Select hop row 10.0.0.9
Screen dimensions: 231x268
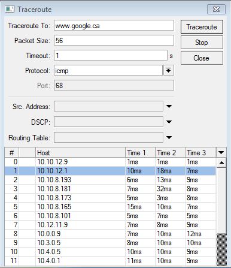[110, 234]
